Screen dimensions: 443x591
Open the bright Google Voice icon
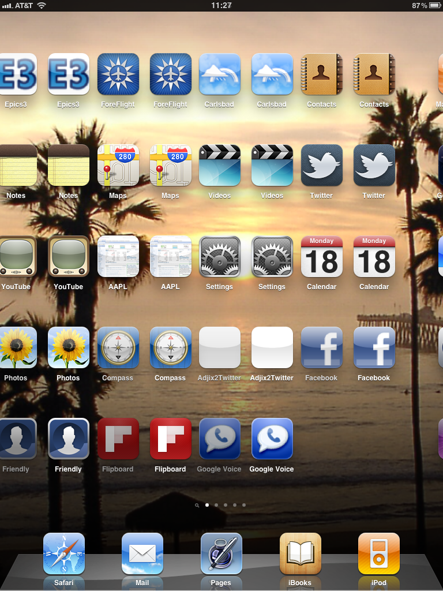click(x=272, y=439)
